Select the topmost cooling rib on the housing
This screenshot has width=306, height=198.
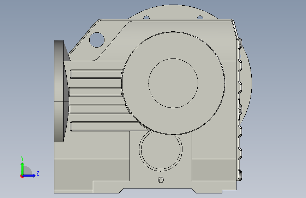[x=96, y=74]
